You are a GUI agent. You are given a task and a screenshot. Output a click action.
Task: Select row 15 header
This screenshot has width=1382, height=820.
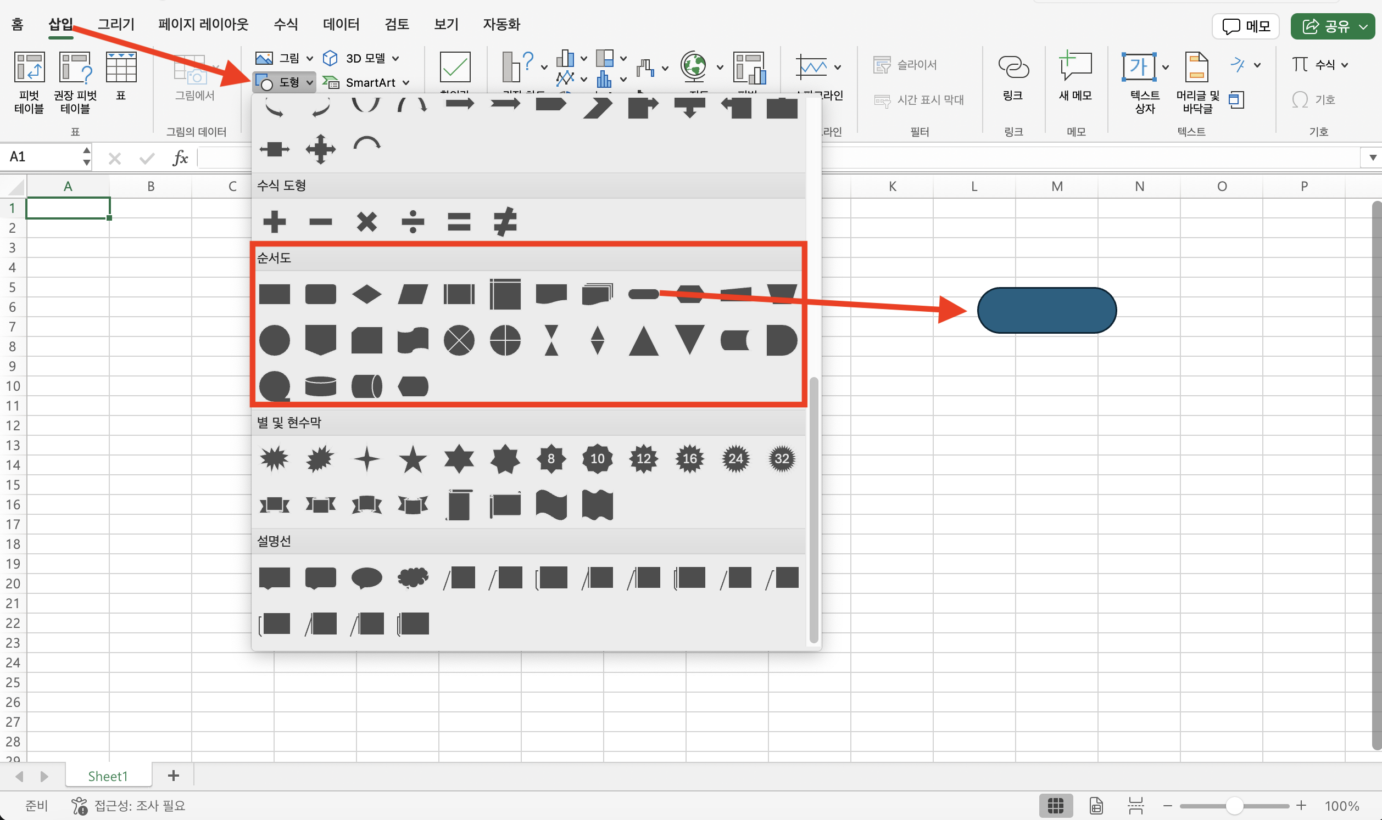(x=13, y=485)
